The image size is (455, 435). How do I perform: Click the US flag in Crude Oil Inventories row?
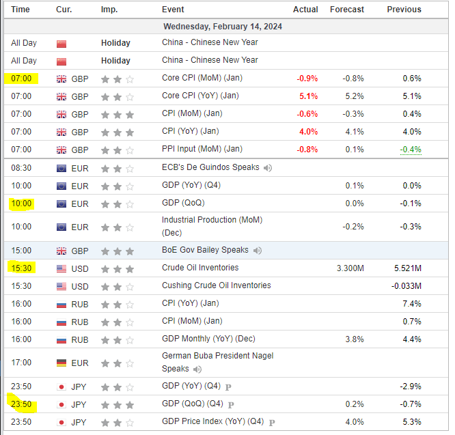point(61,269)
